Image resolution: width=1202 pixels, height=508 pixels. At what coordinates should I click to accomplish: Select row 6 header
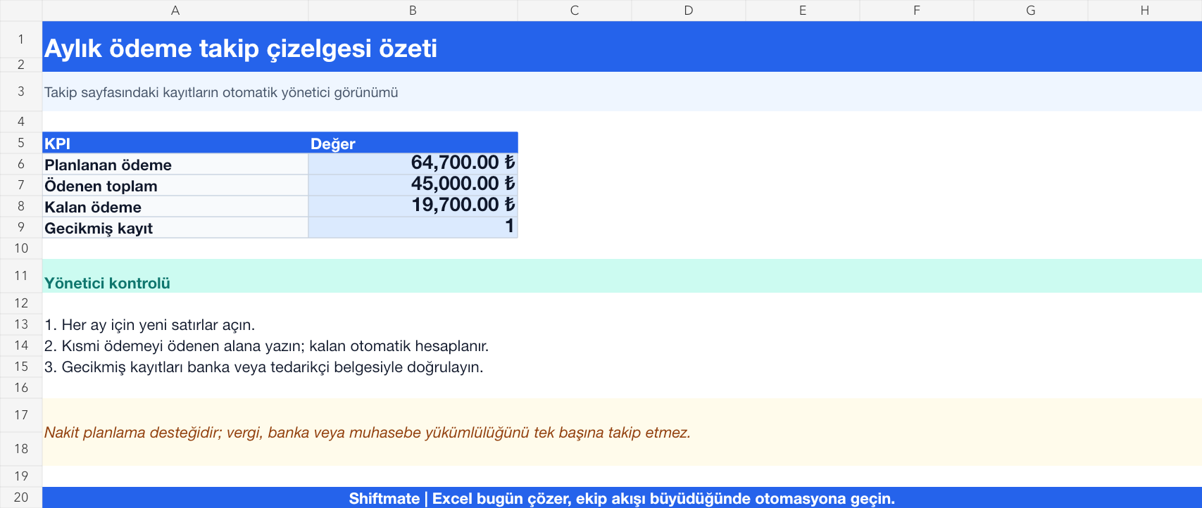pyautogui.click(x=21, y=164)
